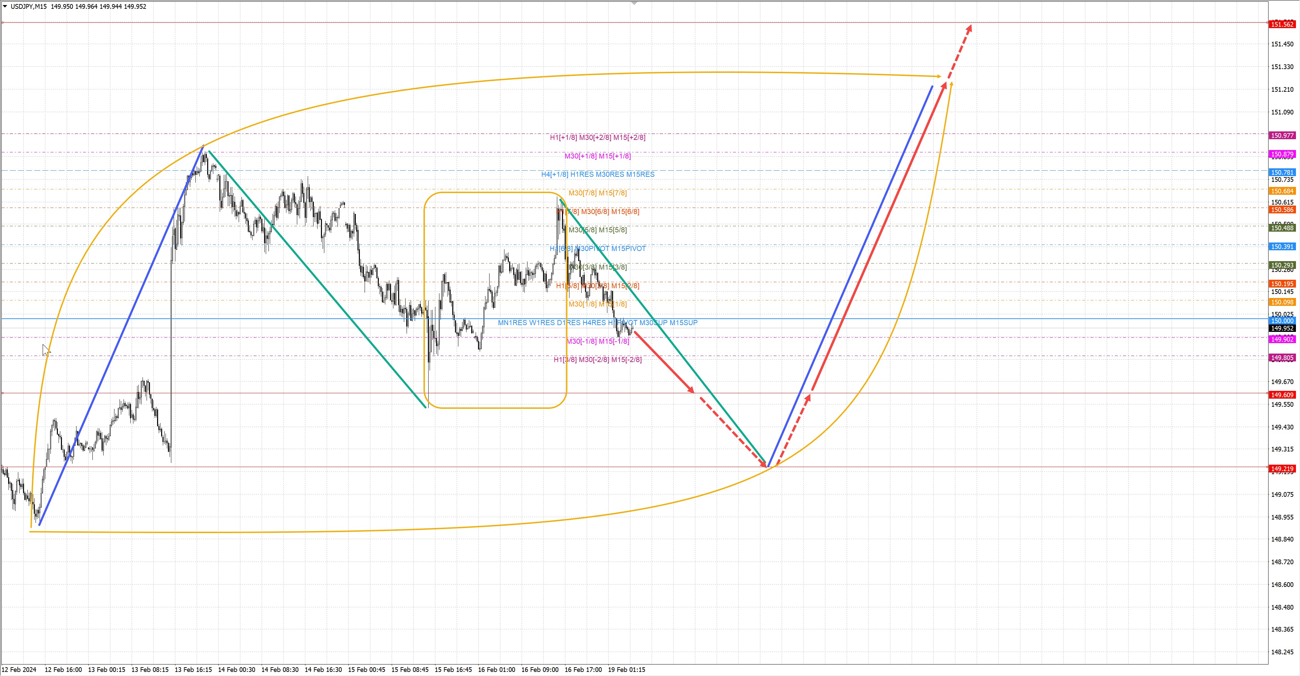Click the USDJPY,M15 symbol title text
1300x676 pixels.
tap(28, 6)
